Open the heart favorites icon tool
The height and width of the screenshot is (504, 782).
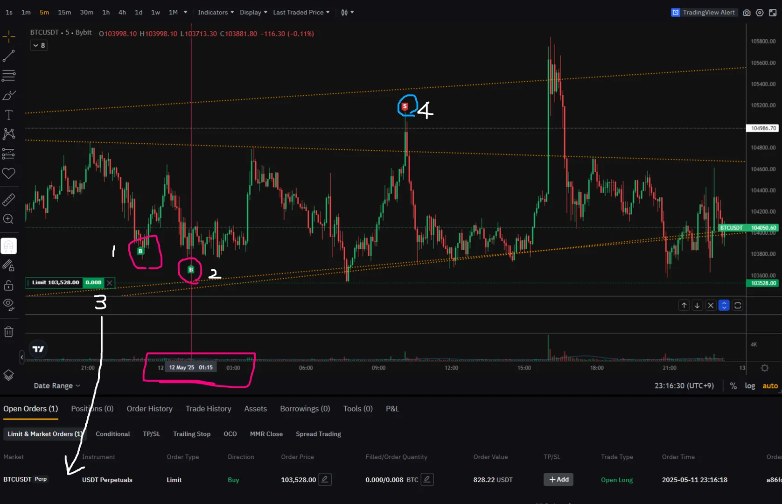[9, 174]
